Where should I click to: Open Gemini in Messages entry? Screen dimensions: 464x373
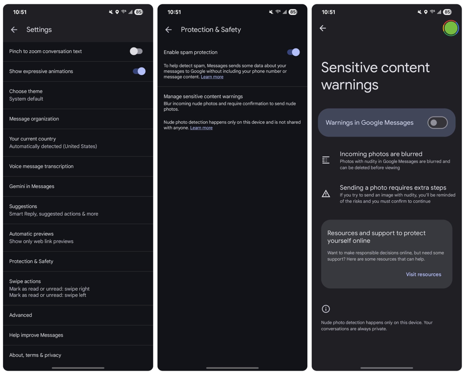click(78, 186)
